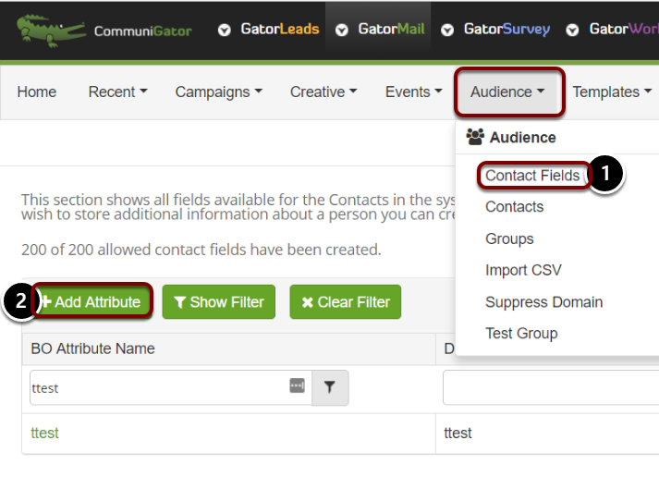Expand the Events menu

[x=413, y=92]
